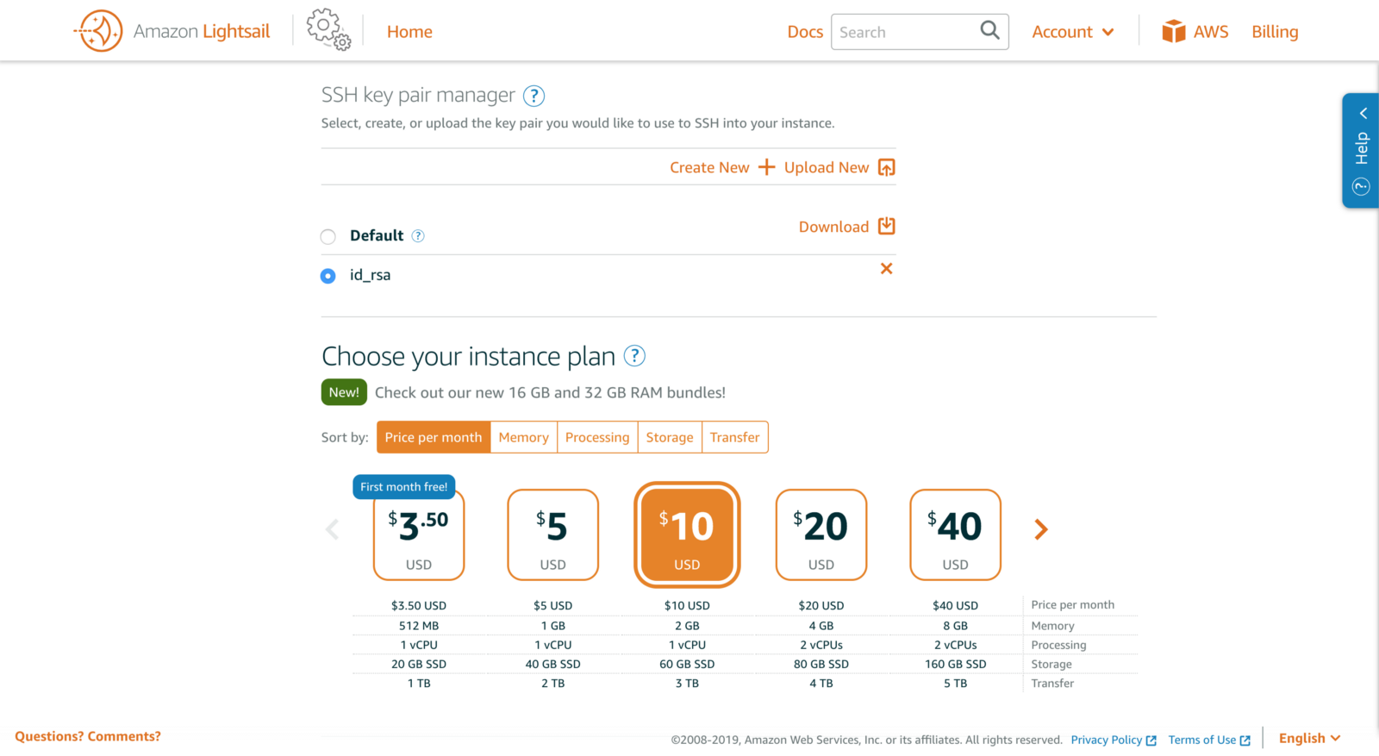Click the Amazon Lightsail logo icon
Image resolution: width=1379 pixels, height=756 pixels.
click(x=99, y=31)
